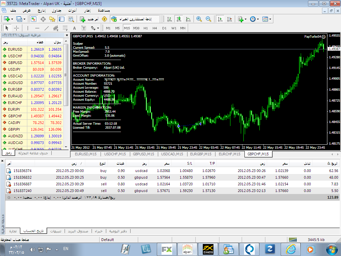Image resolution: width=341 pixels, height=256 pixels.
Task: Click the yellow MetaEditor diamond icon
Action: pos(104,19)
